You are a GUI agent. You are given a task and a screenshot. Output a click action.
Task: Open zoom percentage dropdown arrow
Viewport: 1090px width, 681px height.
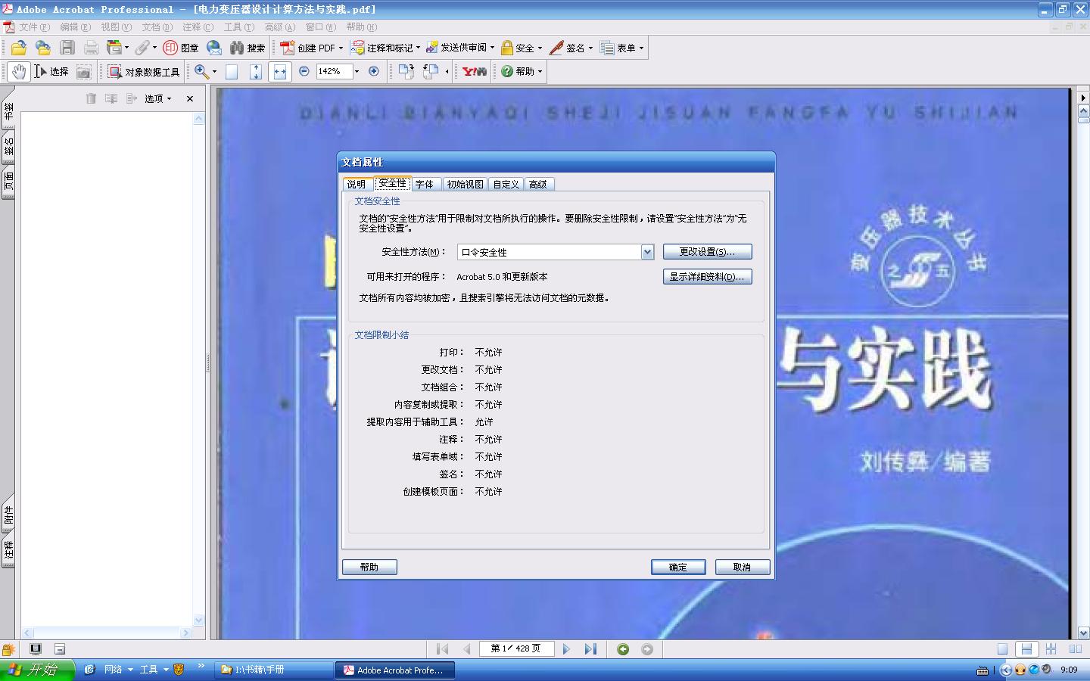click(357, 72)
